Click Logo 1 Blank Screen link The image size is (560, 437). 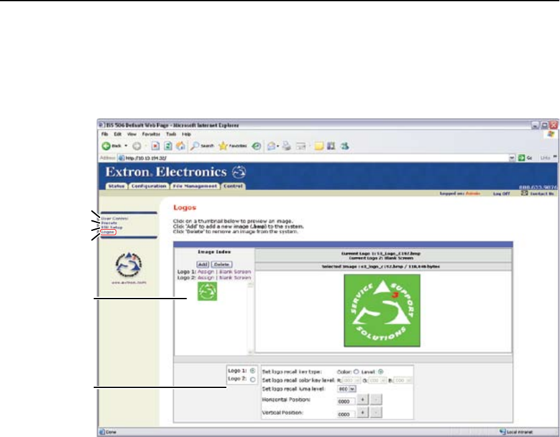tap(235, 271)
